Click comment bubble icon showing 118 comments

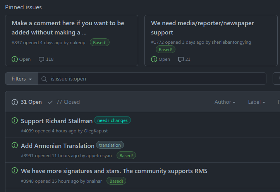coord(41,59)
